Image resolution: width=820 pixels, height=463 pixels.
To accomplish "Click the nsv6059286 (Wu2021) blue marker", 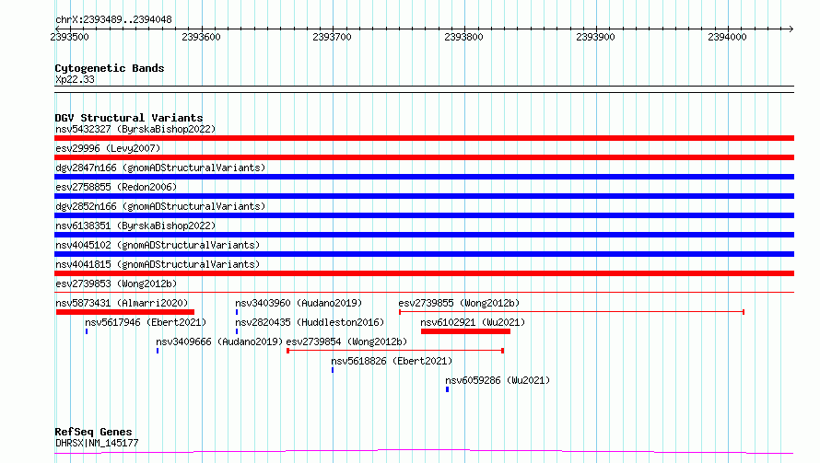I will click(447, 389).
